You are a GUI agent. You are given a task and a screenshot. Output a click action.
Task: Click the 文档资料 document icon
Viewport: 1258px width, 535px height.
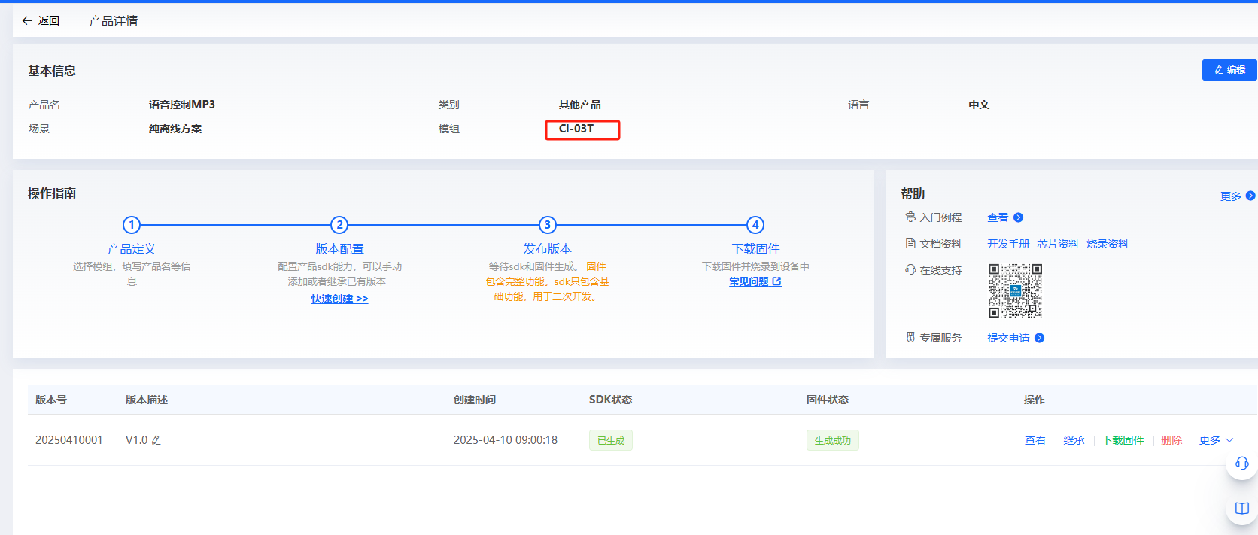[x=910, y=244]
